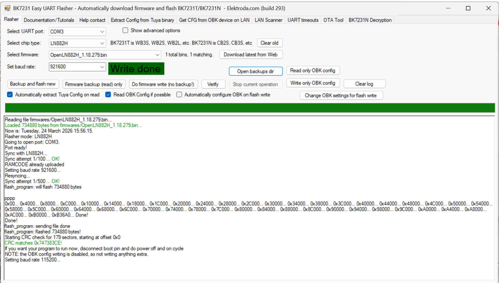This screenshot has width=499, height=283.
Task: Enable Show advanced options checkbox
Action: pyautogui.click(x=125, y=30)
